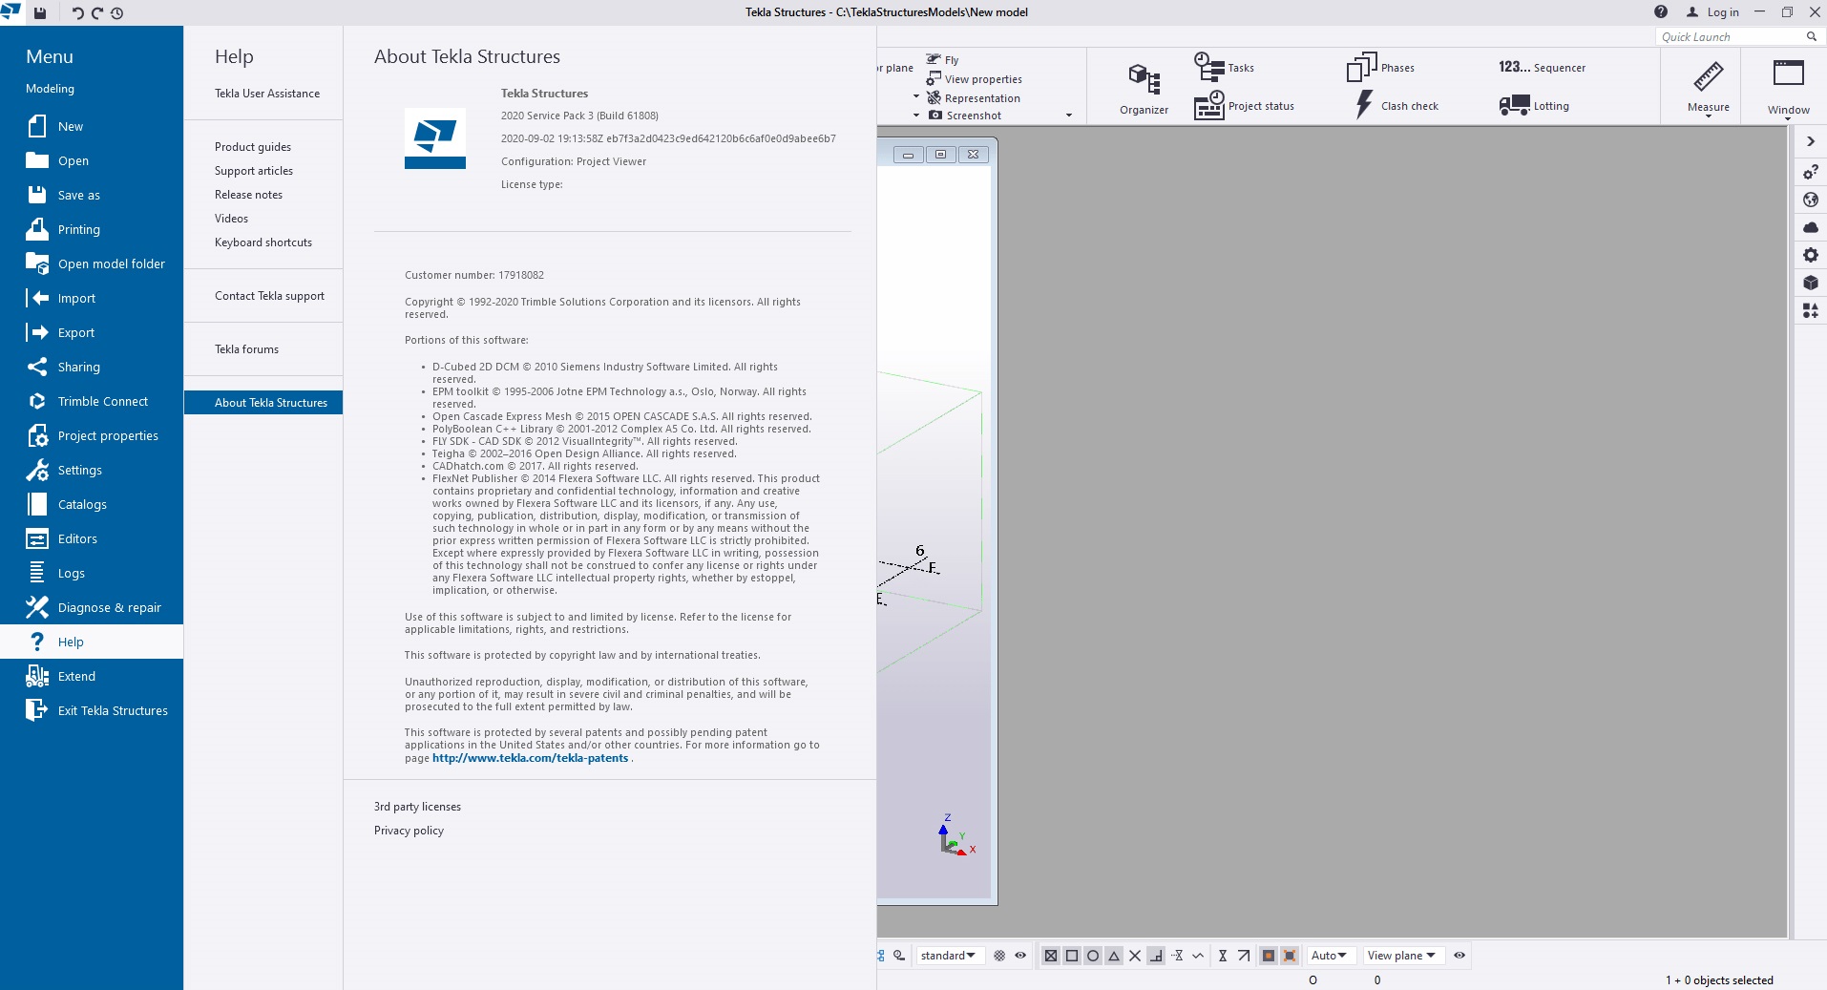The height and width of the screenshot is (990, 1827).
Task: Open View properties
Action: (x=975, y=79)
